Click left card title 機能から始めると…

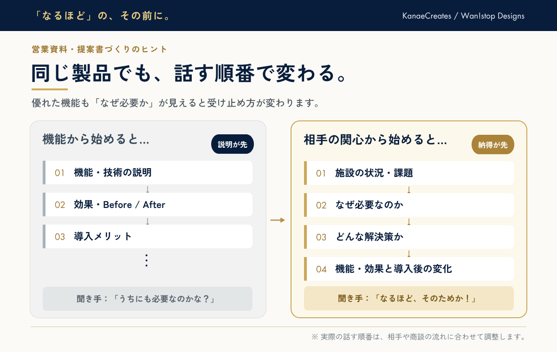coord(96,139)
